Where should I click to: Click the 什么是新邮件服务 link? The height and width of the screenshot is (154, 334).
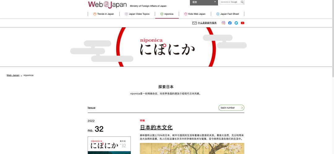coord(207,23)
